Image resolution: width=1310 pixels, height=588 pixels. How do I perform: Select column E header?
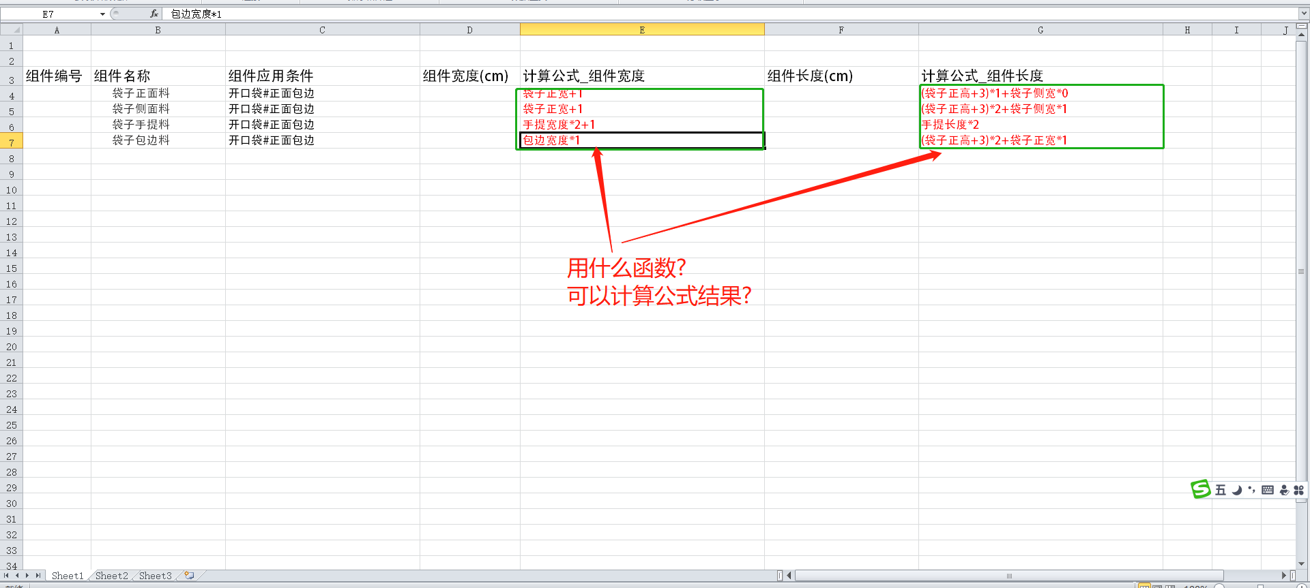click(x=642, y=30)
